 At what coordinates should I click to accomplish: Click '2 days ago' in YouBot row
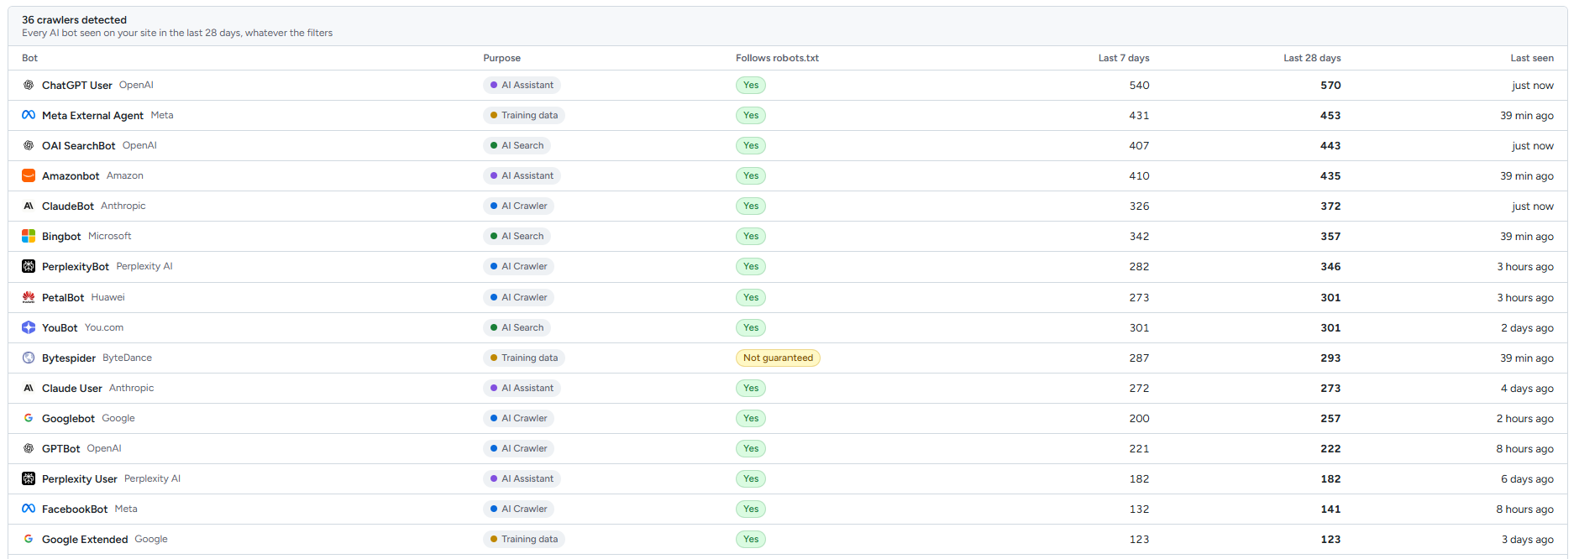click(1527, 328)
